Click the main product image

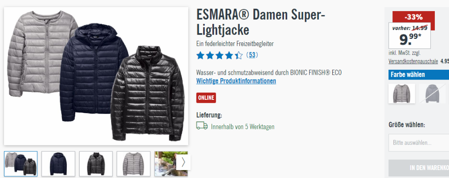96,76
